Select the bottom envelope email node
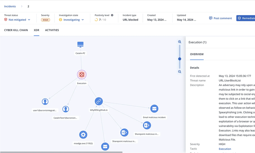Image resolution: width=255 pixels, height=153 pixels. [x=105, y=146]
